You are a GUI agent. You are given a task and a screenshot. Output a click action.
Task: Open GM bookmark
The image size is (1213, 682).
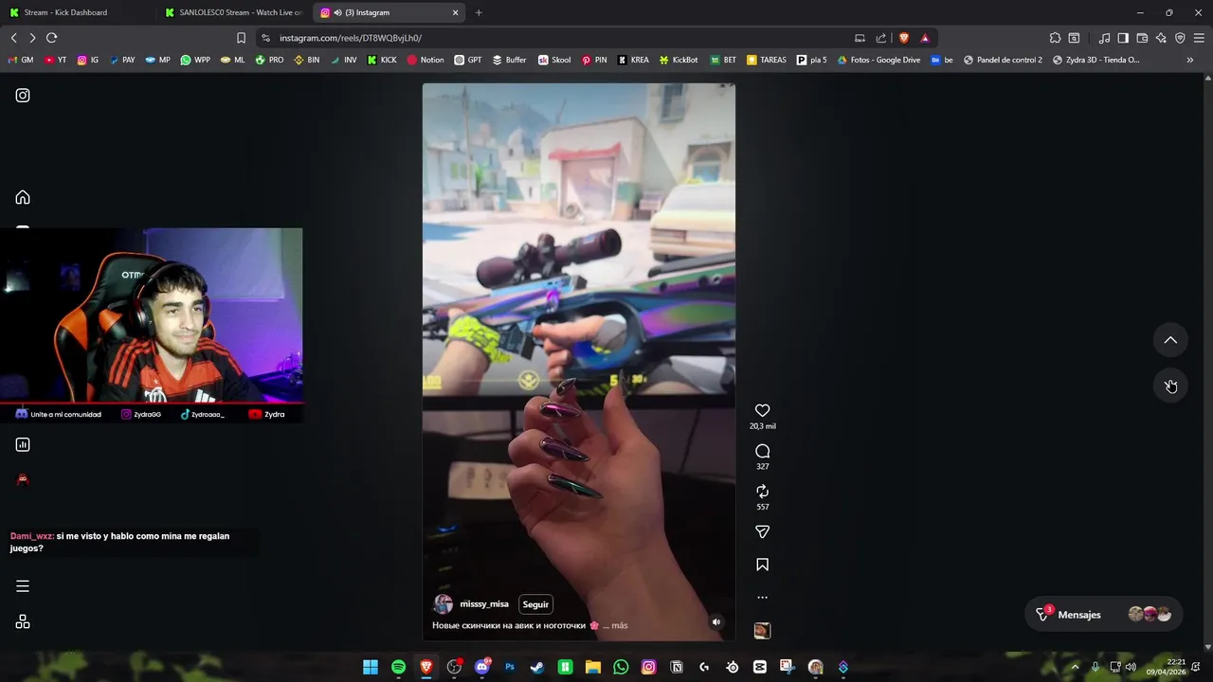pyautogui.click(x=20, y=60)
